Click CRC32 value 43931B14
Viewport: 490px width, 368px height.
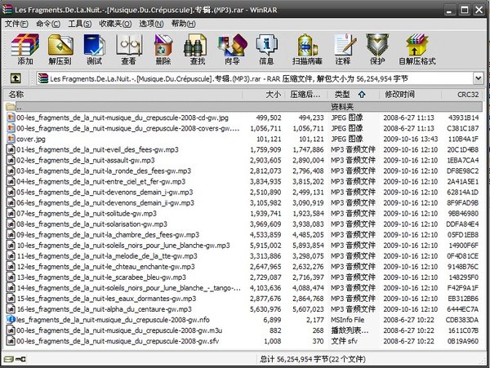pos(463,117)
